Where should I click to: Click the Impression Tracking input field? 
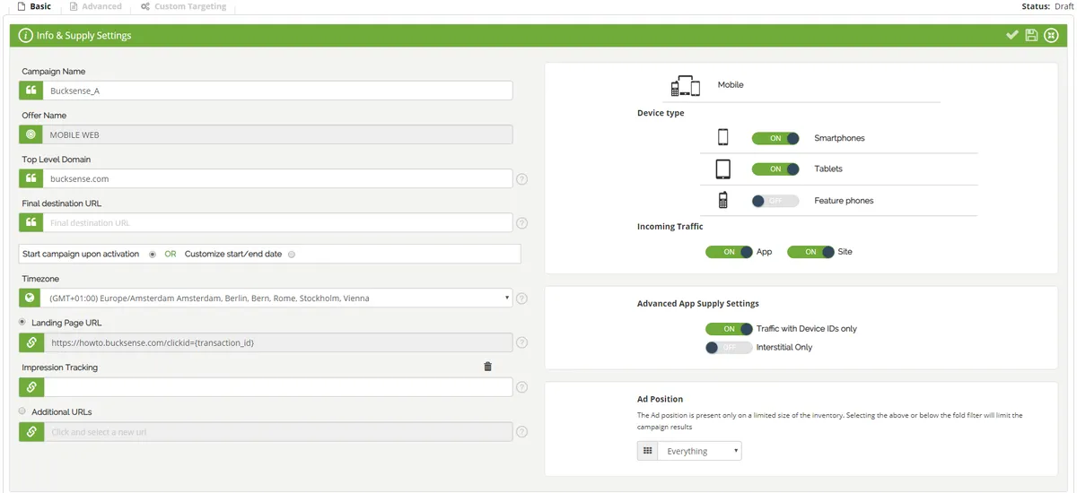[278, 386]
